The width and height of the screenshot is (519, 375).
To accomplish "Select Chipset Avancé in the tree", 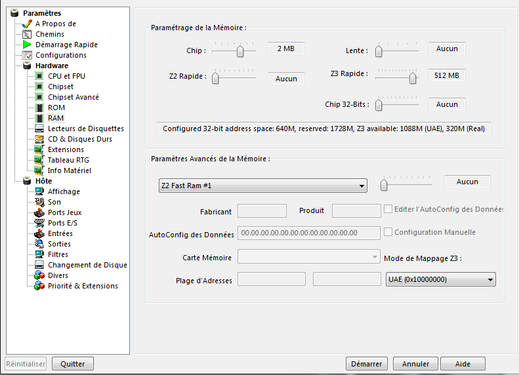I will click(x=73, y=97).
